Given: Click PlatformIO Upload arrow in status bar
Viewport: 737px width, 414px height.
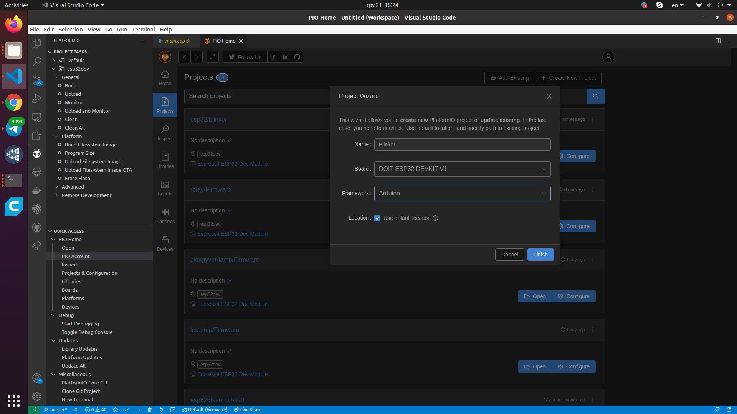Looking at the screenshot, I should (138, 410).
